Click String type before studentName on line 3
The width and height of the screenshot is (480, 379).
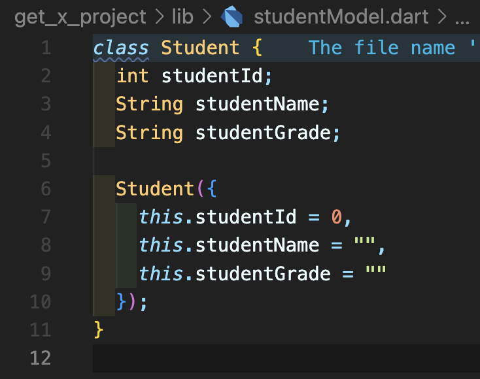(149, 105)
